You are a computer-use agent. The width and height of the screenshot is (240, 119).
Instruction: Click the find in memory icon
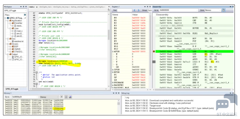point(70,97)
